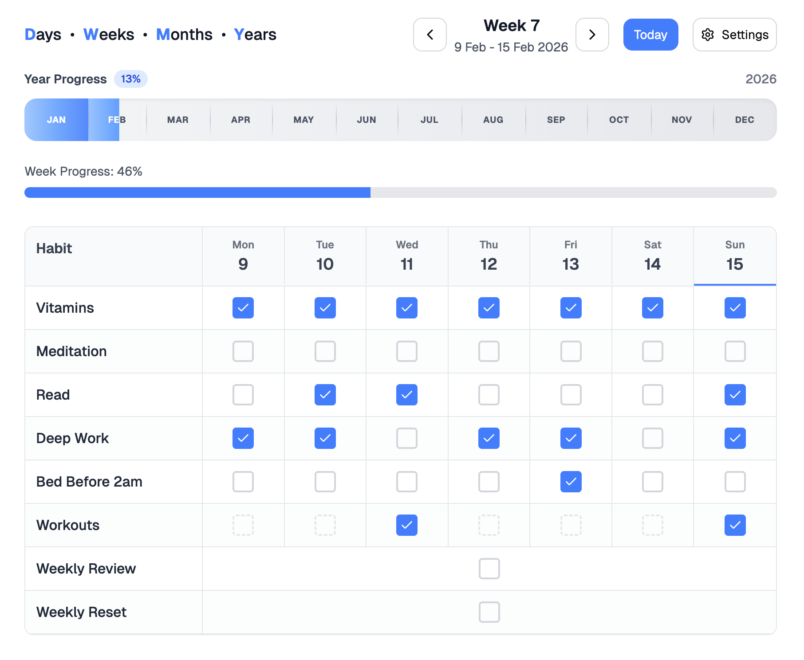Viewport: 804px width, 660px height.
Task: Check the Weekly Review checkbox
Action: click(x=489, y=569)
